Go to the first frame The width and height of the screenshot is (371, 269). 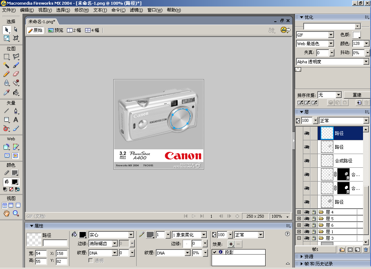(186, 216)
